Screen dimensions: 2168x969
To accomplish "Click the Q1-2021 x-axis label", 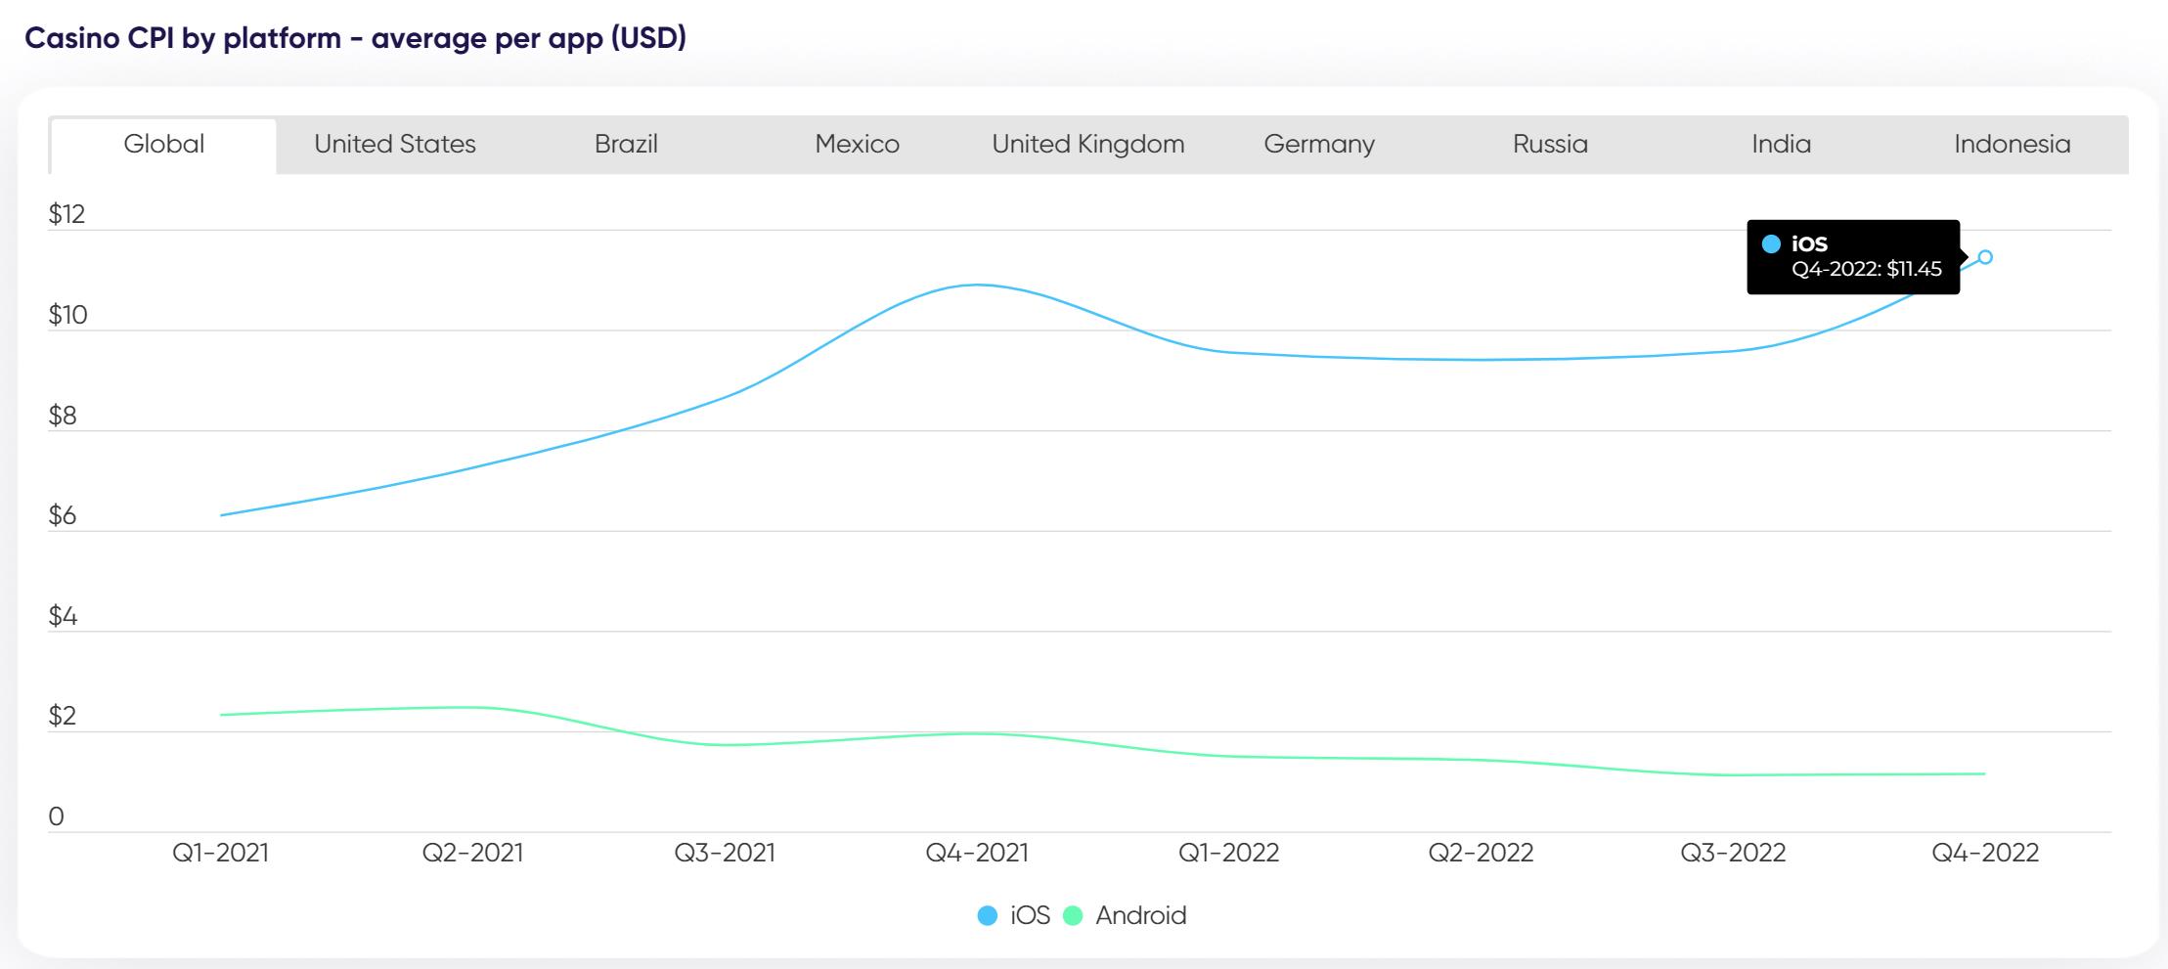I will point(220,853).
